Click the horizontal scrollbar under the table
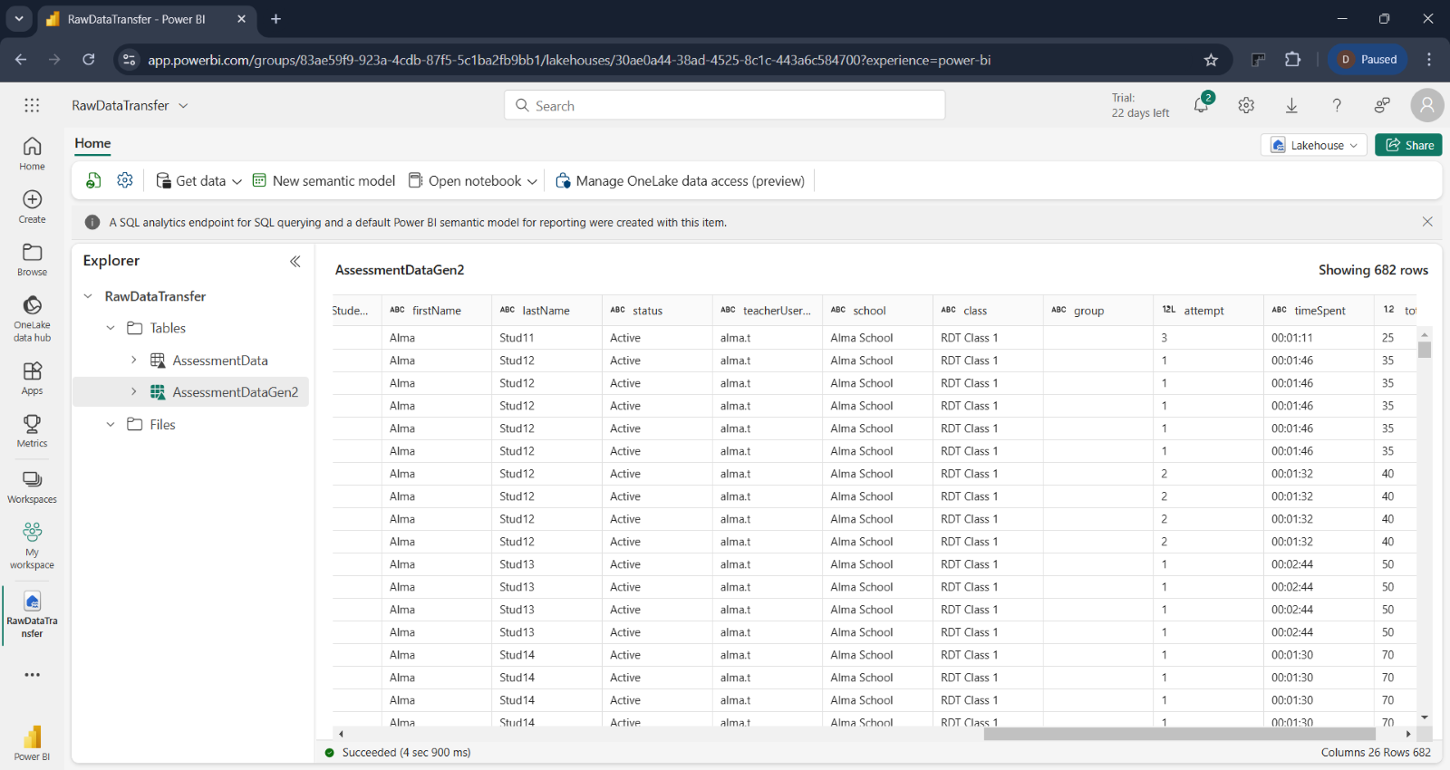This screenshot has width=1450, height=770. coord(1180,734)
